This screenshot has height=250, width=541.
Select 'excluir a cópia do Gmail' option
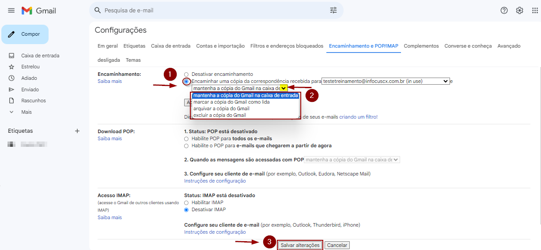219,115
